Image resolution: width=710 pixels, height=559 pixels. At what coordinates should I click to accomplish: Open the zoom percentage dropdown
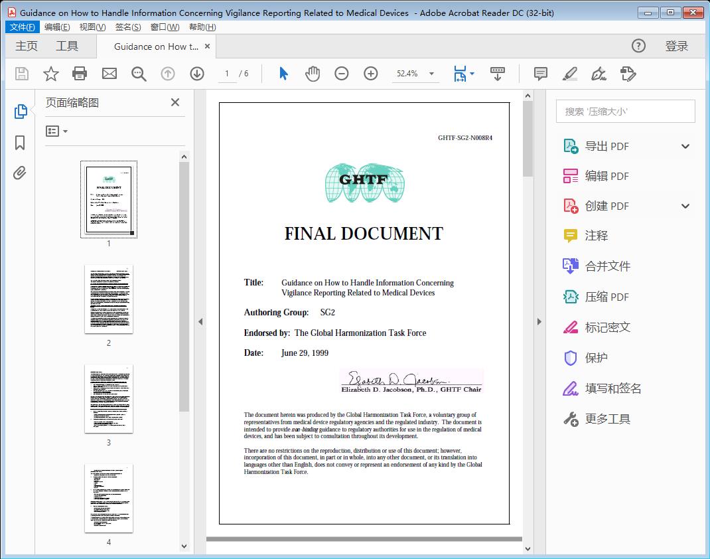(432, 74)
